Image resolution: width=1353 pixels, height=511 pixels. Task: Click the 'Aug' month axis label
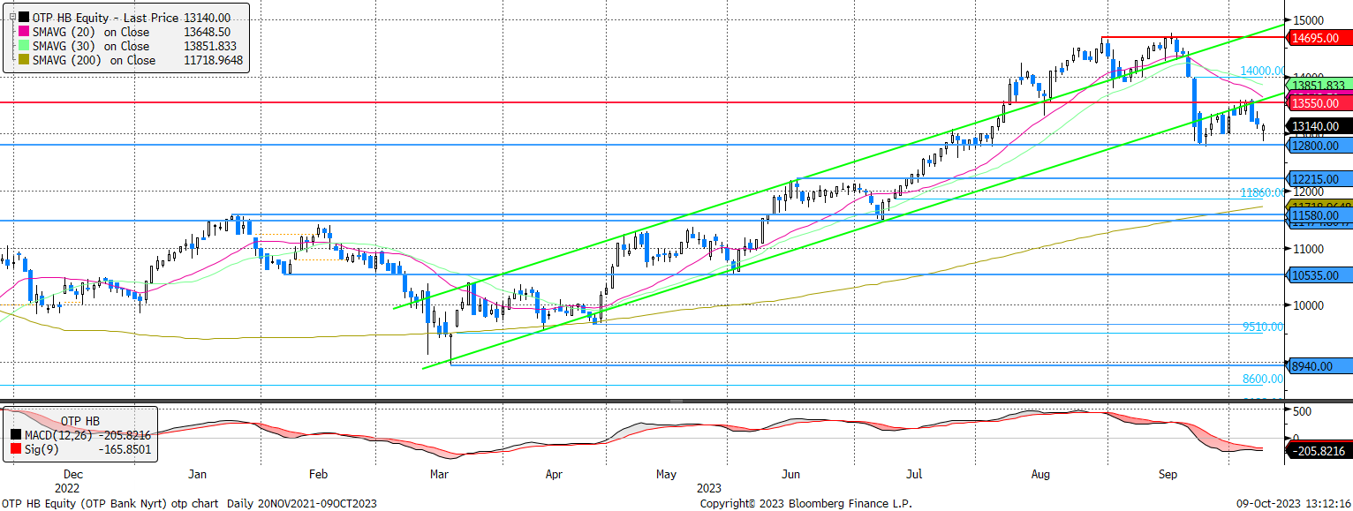(x=1039, y=475)
